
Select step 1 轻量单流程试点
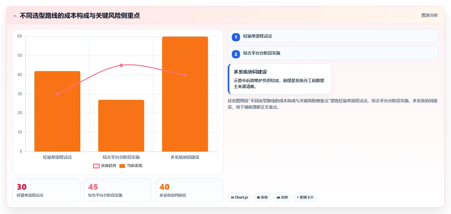tap(333, 36)
